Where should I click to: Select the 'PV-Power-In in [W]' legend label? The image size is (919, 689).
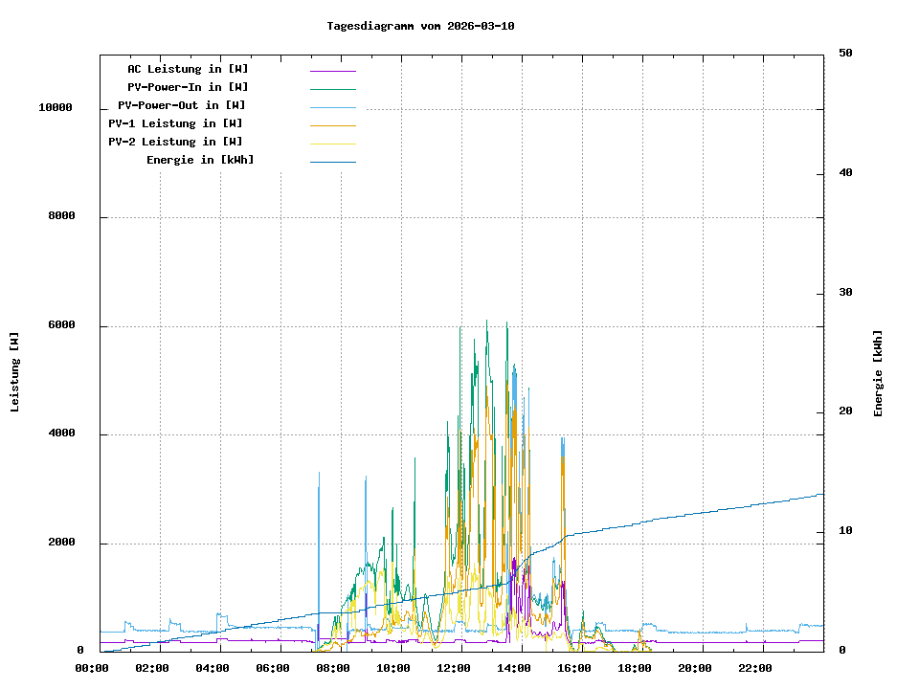(188, 87)
